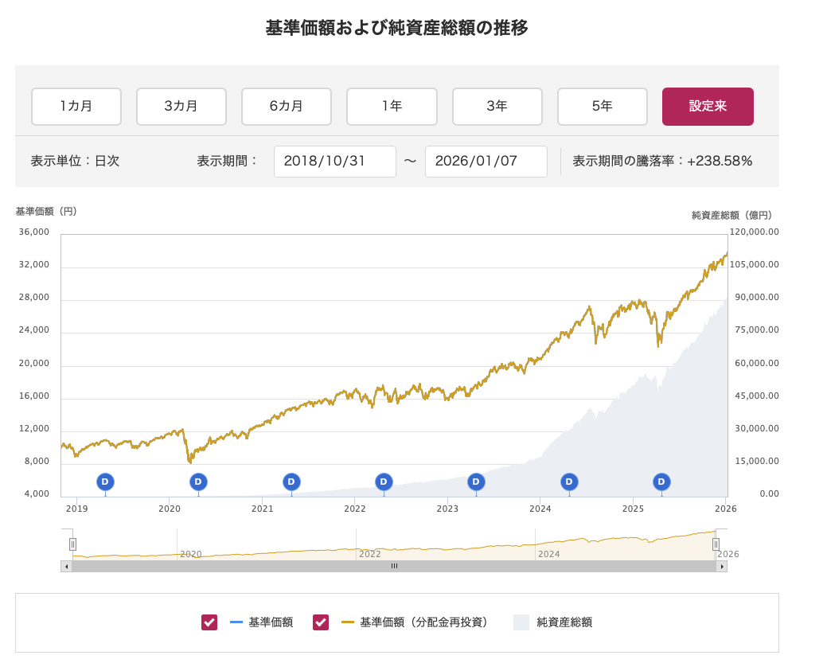Open the start date field 2018/10/31
827x663 pixels.
click(334, 162)
